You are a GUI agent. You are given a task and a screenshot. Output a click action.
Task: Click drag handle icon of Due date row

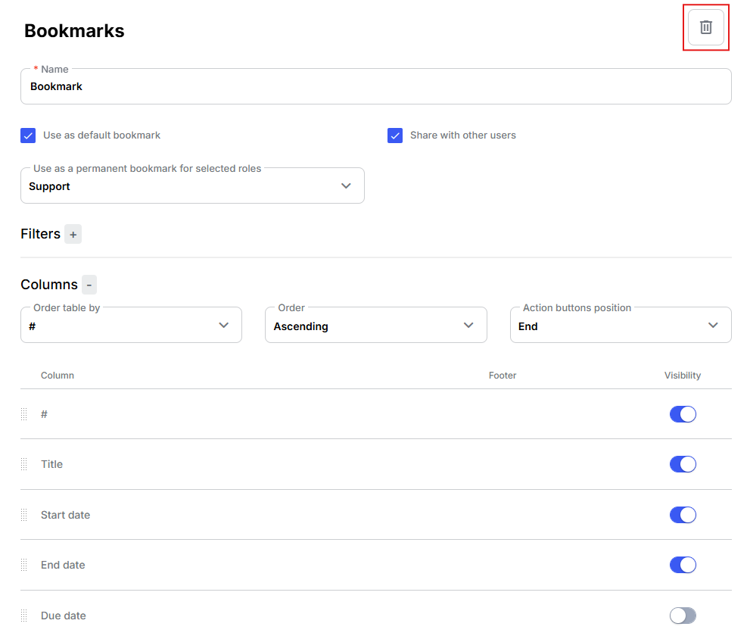pos(24,616)
